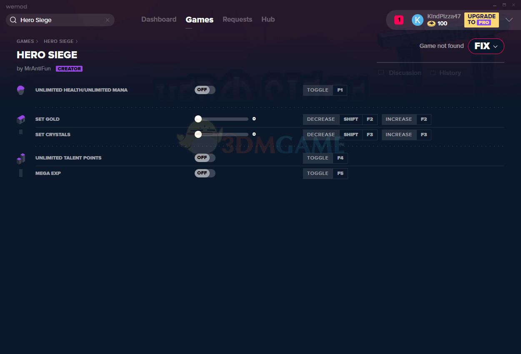521x354 pixels.
Task: Click INCREASE button for Set Crystals
Action: pos(399,135)
